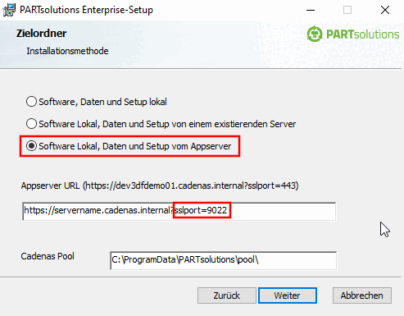Image resolution: width=404 pixels, height=316 pixels.
Task: Click the PARTsolutions logo
Action: pos(353,34)
